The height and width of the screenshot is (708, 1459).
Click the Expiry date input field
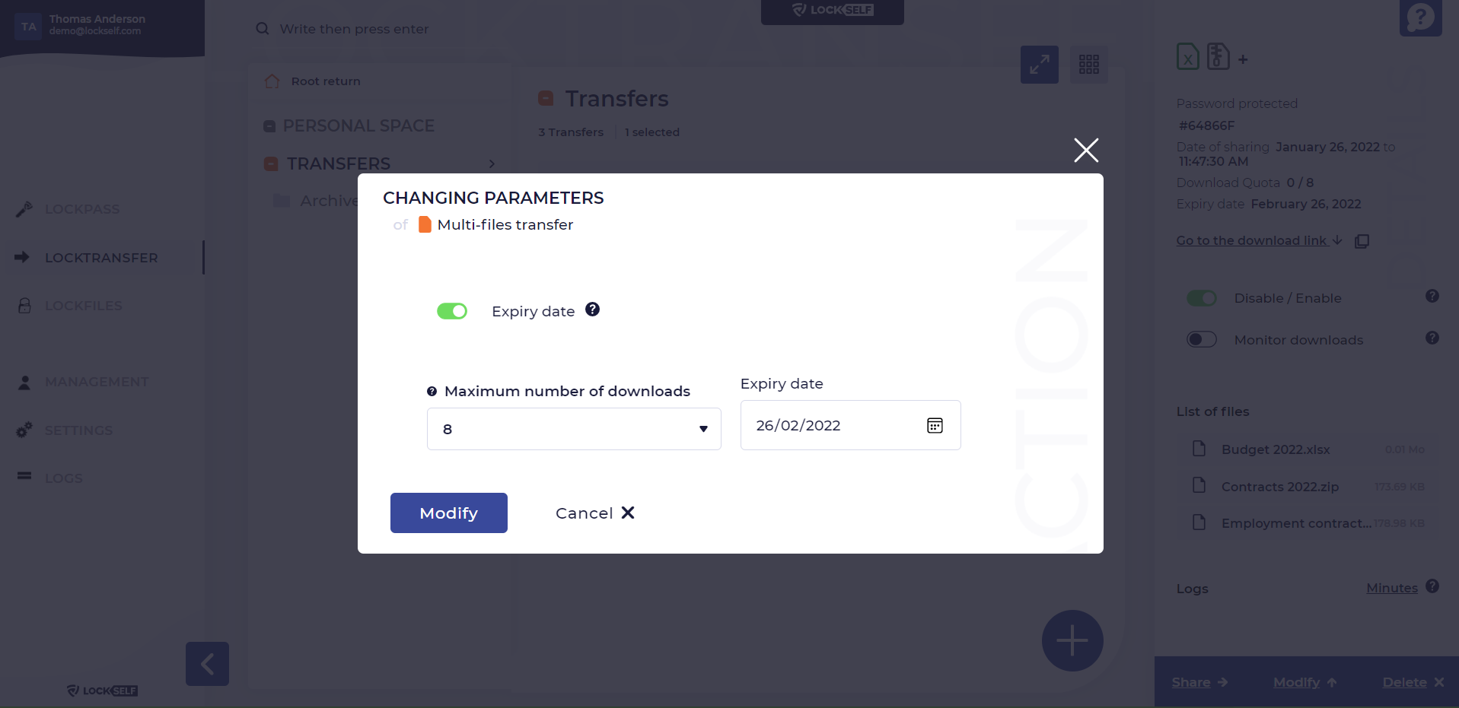click(x=851, y=425)
